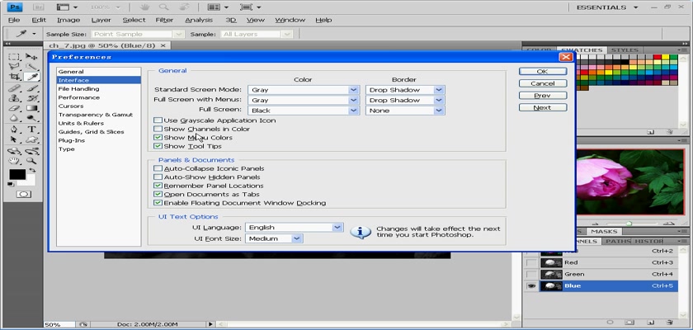Uncheck Show Tool Tips
The image size is (693, 330).
pyautogui.click(x=158, y=146)
